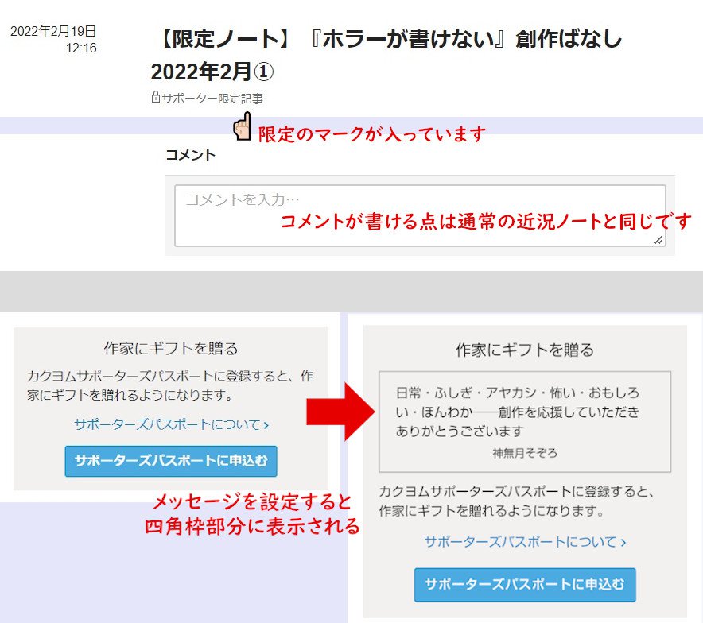
Task: Click the left 作家にギフトを贈る heading
Action: [x=171, y=348]
